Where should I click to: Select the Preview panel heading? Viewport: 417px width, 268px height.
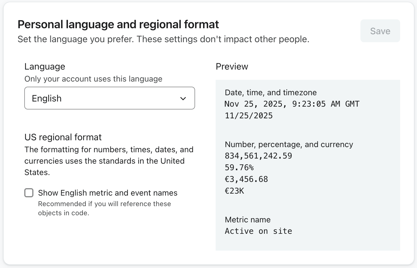[232, 66]
